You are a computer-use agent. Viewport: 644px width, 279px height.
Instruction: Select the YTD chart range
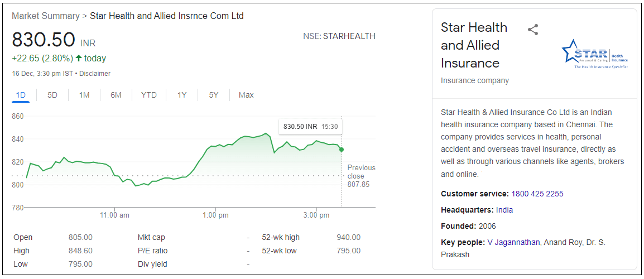148,95
